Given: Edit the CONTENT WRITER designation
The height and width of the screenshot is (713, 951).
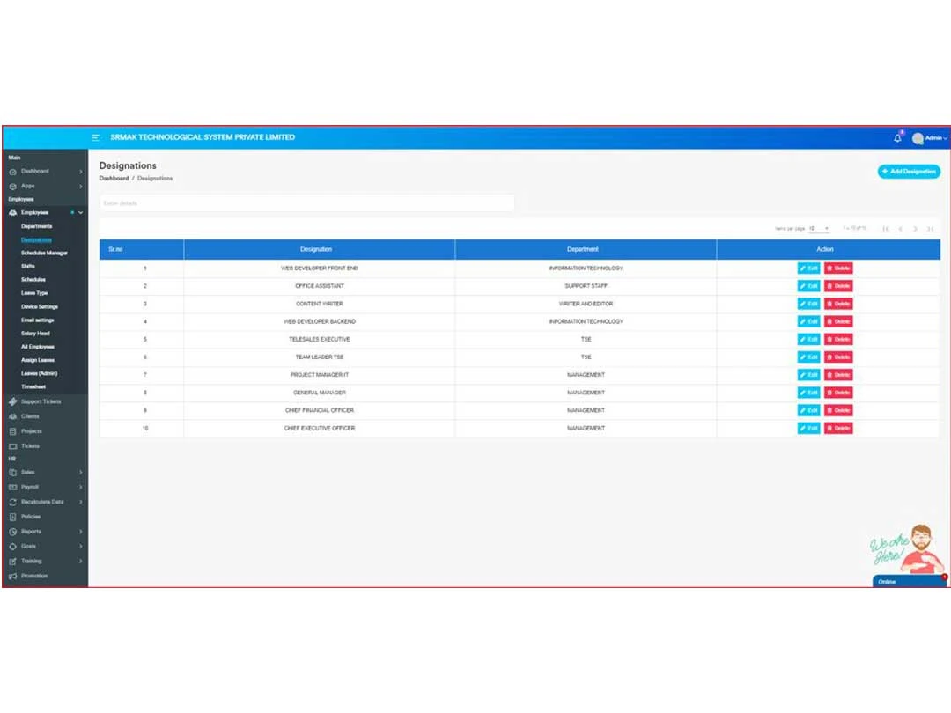Looking at the screenshot, I should point(808,304).
